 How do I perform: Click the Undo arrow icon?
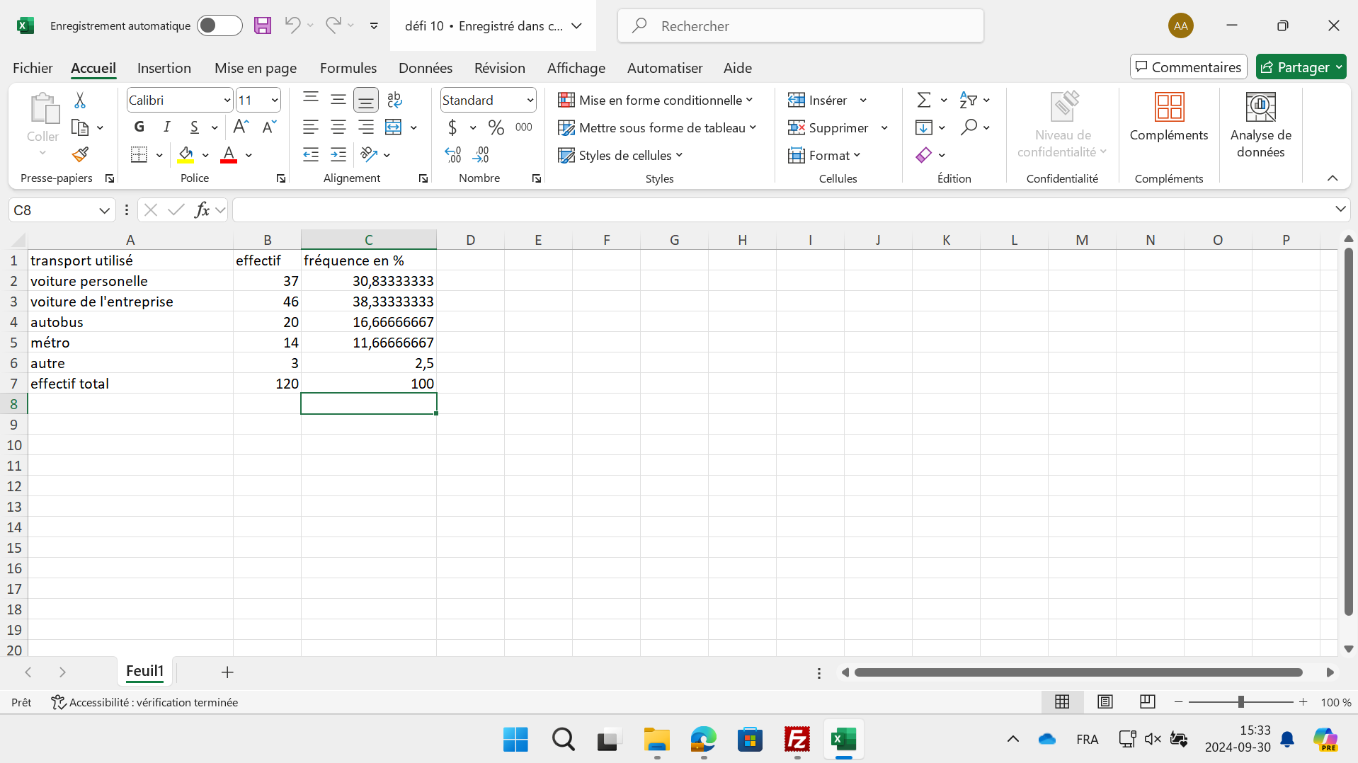(x=292, y=25)
